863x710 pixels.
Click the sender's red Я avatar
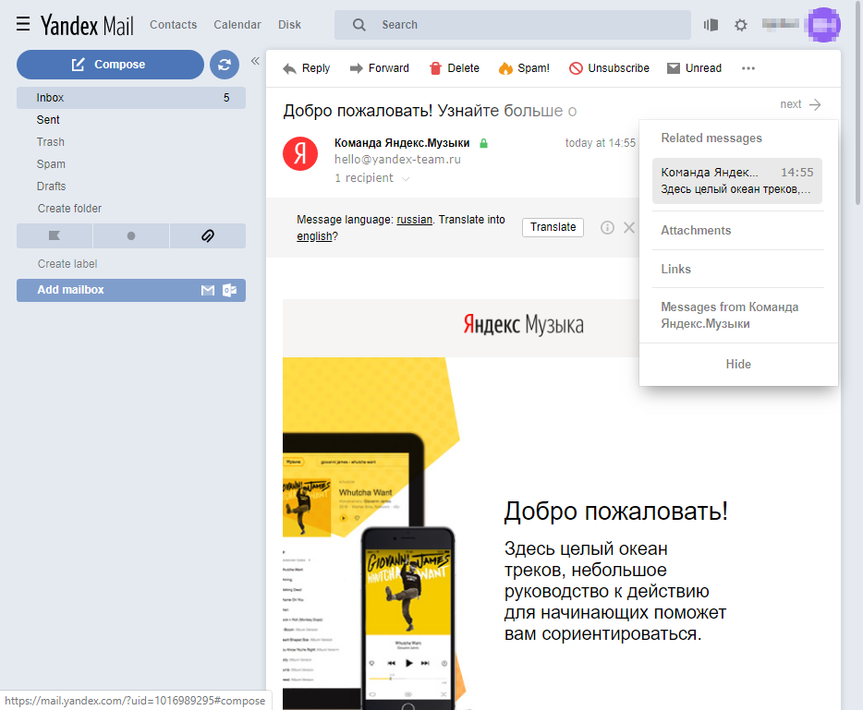(300, 153)
